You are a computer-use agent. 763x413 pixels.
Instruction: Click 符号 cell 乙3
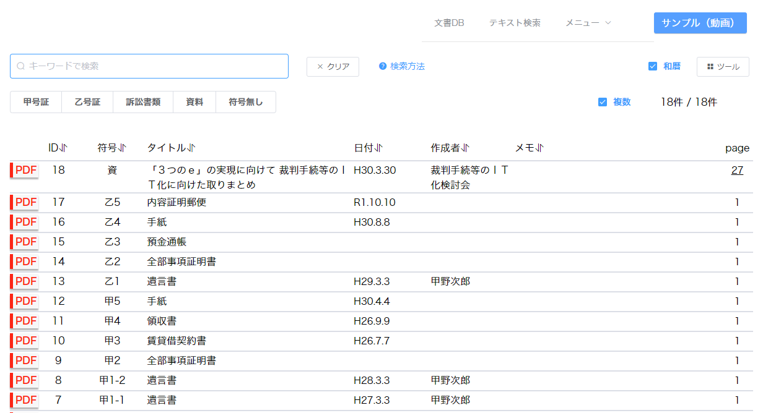coord(112,242)
